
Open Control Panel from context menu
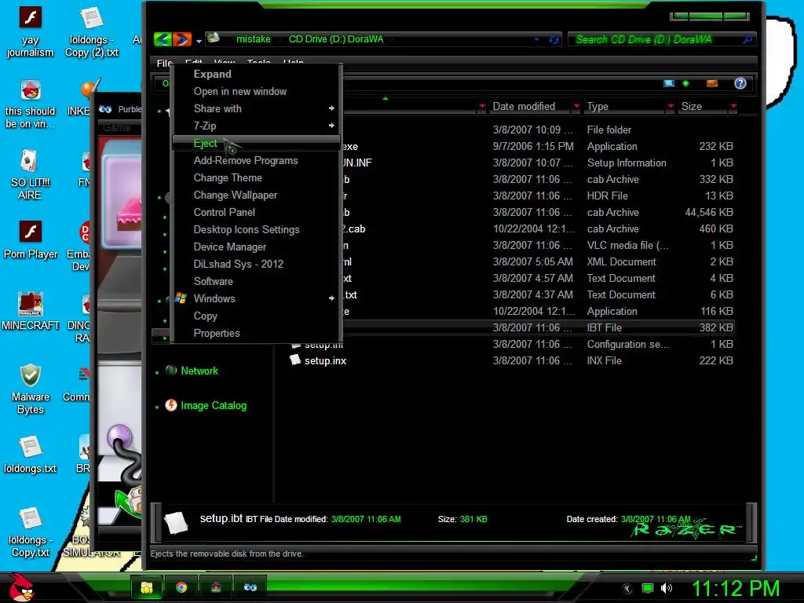click(x=256, y=212)
